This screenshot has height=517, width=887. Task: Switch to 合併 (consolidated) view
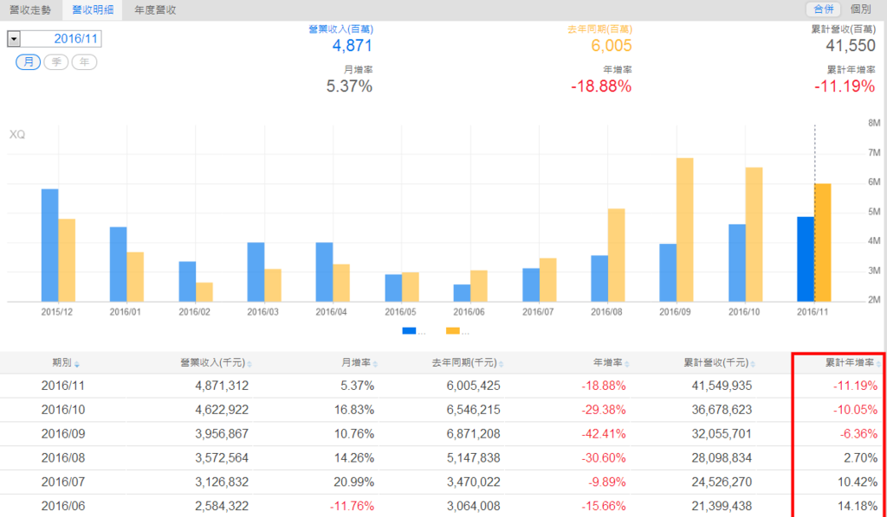pyautogui.click(x=824, y=10)
